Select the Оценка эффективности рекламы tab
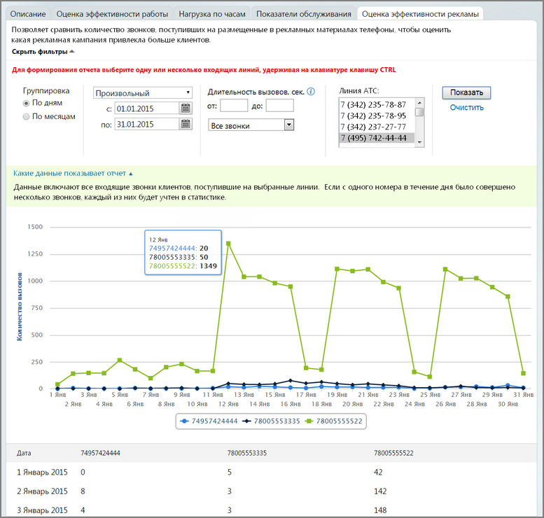Screen dimensions: 544x518 coord(420,14)
